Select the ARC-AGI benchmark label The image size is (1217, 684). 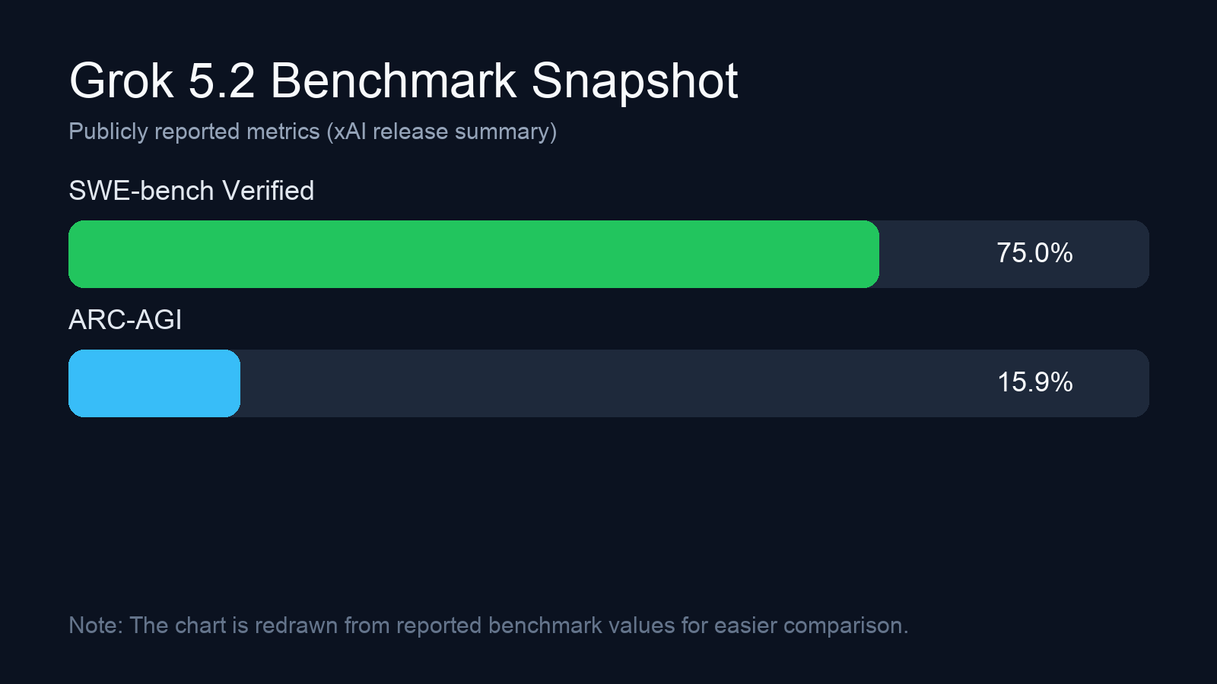coord(126,320)
